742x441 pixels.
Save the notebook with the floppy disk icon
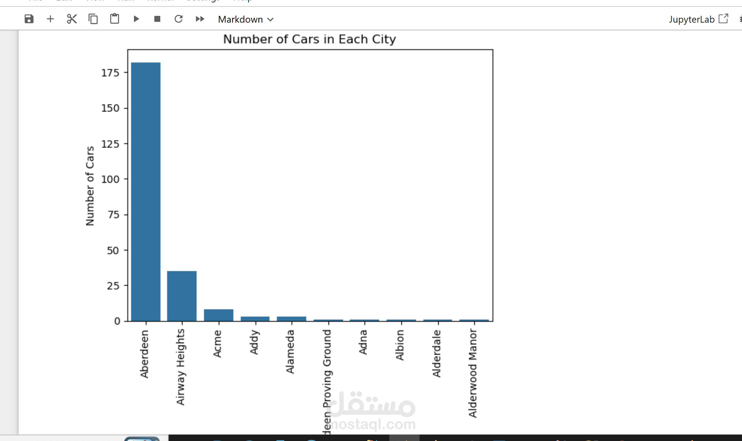(29, 19)
